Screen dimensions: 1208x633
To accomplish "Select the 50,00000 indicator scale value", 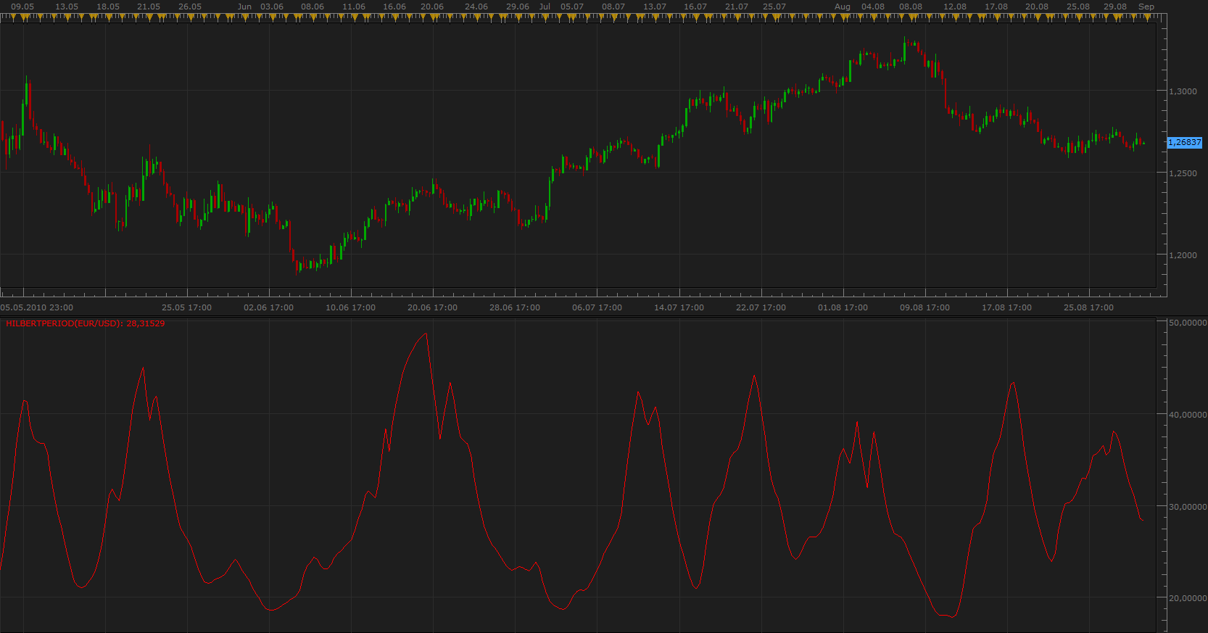I will tap(1188, 323).
